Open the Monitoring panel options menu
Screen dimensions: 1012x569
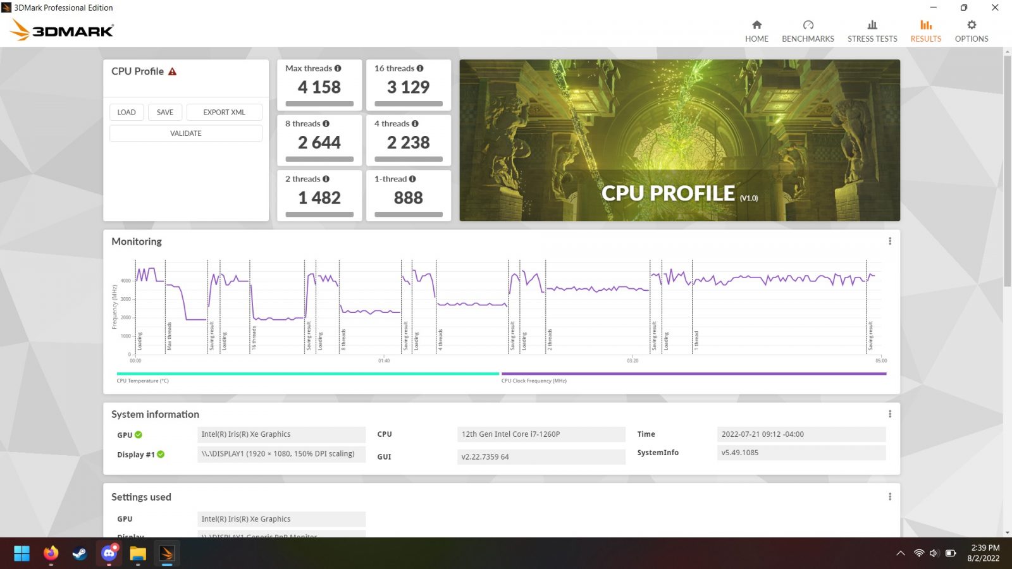[x=890, y=241]
